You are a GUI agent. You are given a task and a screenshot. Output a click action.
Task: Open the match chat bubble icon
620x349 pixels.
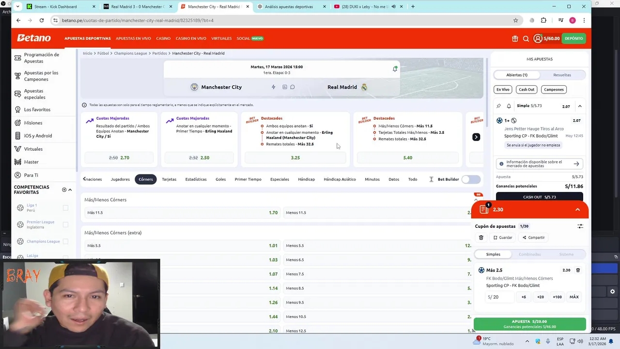pos(293,87)
